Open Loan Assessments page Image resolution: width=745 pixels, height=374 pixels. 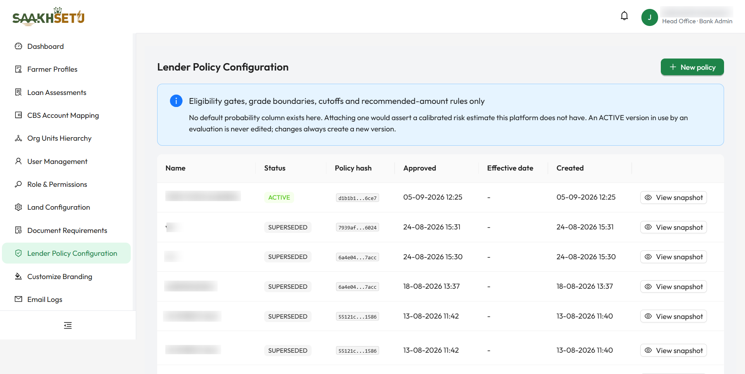66,92
